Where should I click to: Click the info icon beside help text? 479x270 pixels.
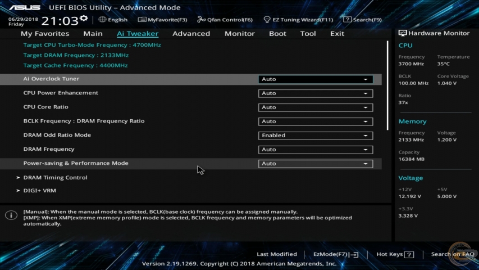coord(11,215)
